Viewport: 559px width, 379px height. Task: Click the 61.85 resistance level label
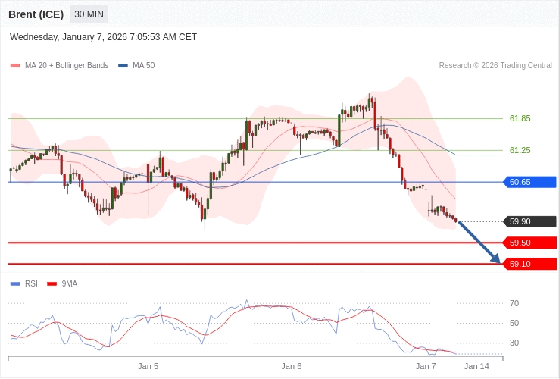click(520, 118)
